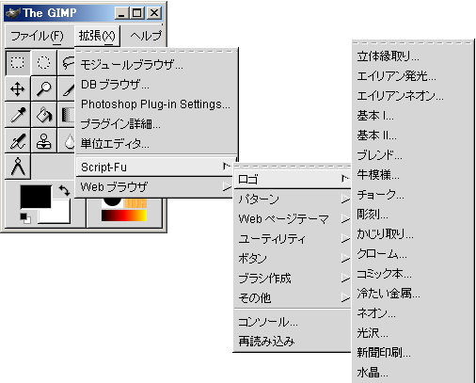Open the 拡張(X) menu
This screenshot has width=476, height=383.
tap(97, 36)
